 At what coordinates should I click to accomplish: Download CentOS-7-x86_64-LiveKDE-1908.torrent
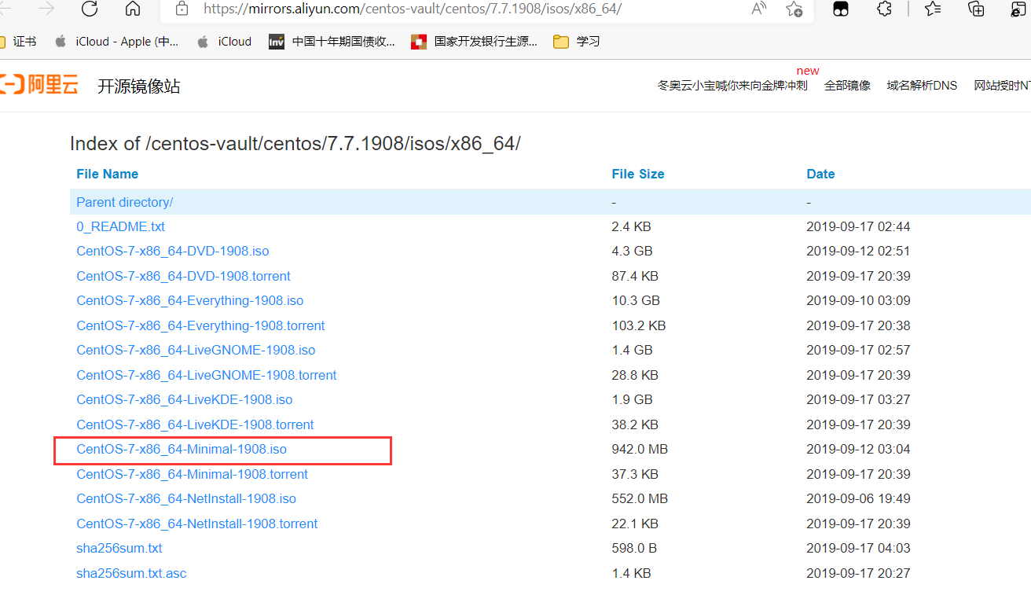[x=195, y=424]
